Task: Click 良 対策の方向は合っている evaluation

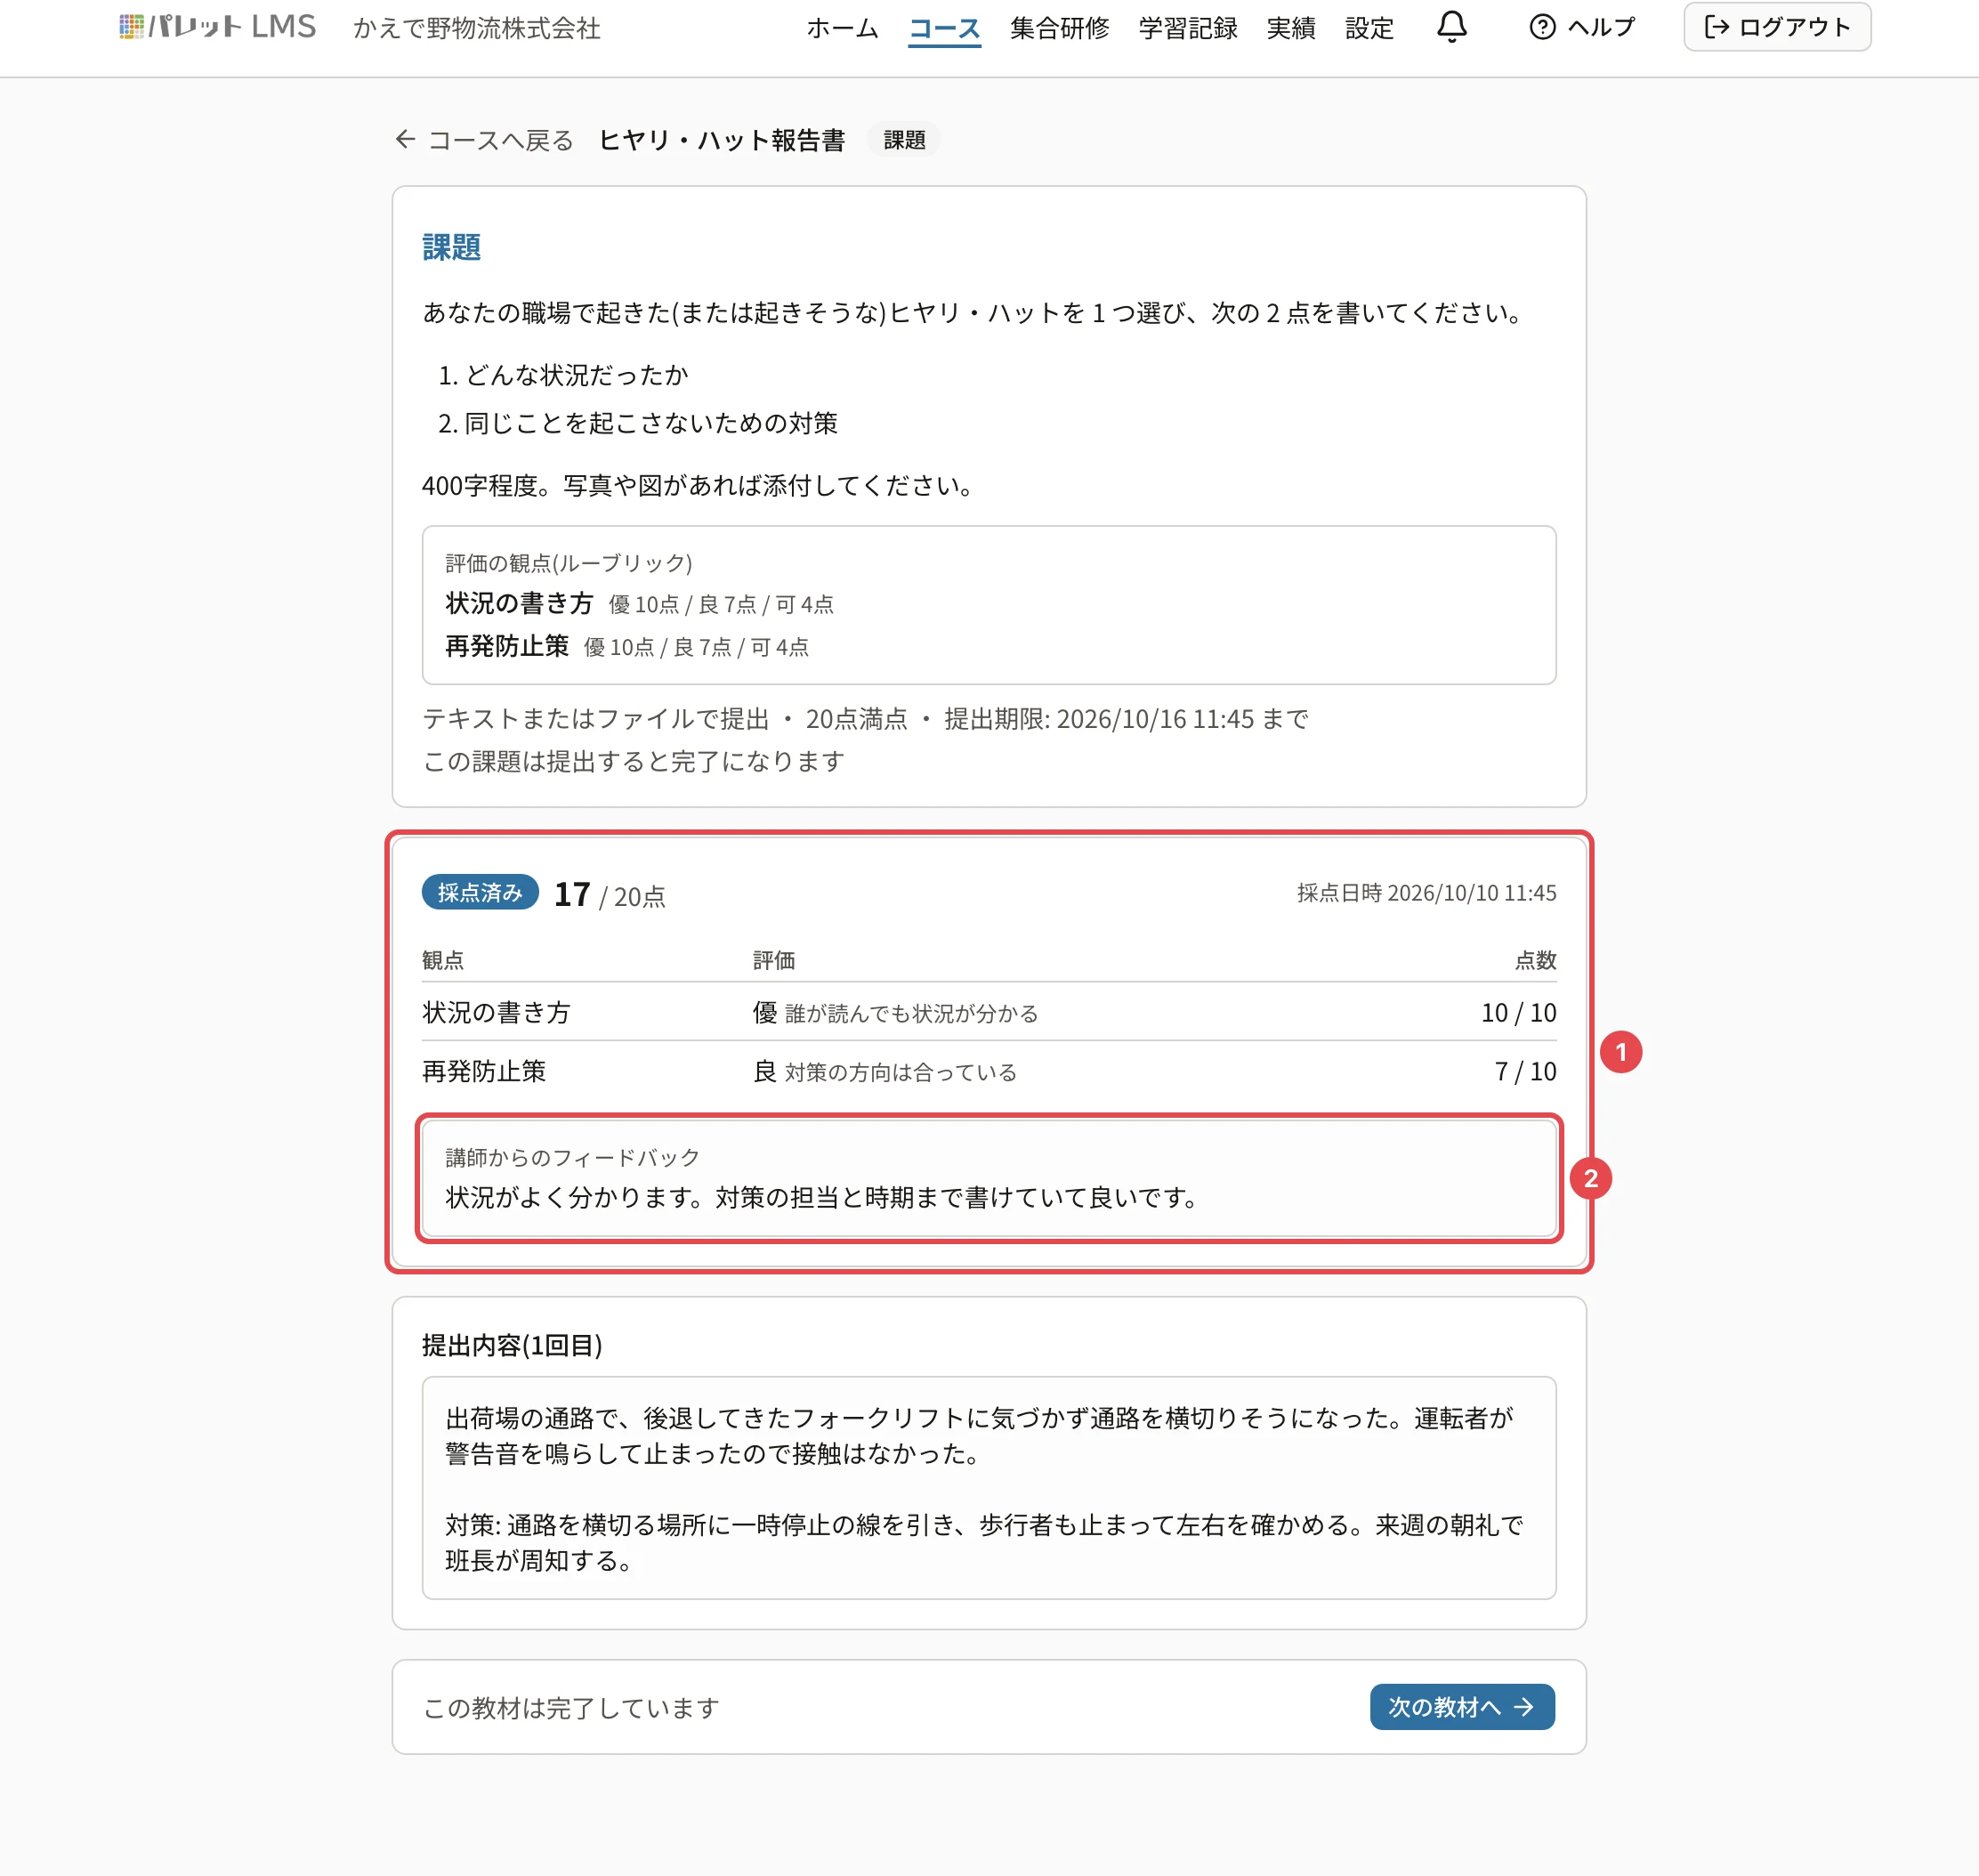Action: pos(885,1072)
